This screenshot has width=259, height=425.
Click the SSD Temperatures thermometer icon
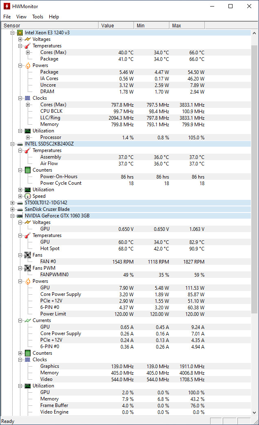click(x=28, y=150)
